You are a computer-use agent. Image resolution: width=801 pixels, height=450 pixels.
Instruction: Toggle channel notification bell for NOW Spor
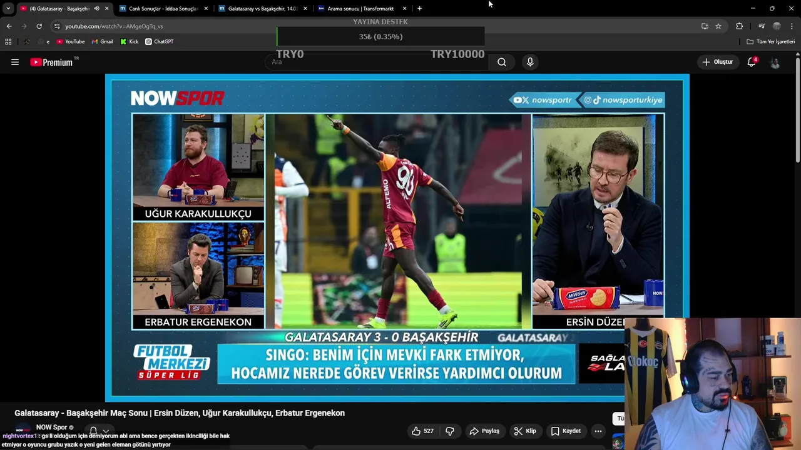[x=93, y=431]
